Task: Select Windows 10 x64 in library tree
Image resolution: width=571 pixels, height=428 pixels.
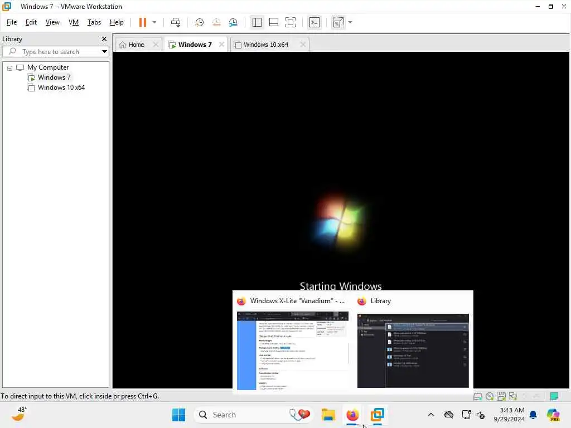Action: [61, 87]
